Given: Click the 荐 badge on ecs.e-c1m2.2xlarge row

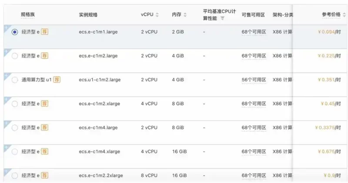Looking at the screenshot, I should (x=45, y=176).
